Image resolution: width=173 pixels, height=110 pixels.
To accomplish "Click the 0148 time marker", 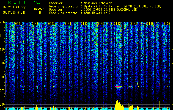I will coord(134,24).
